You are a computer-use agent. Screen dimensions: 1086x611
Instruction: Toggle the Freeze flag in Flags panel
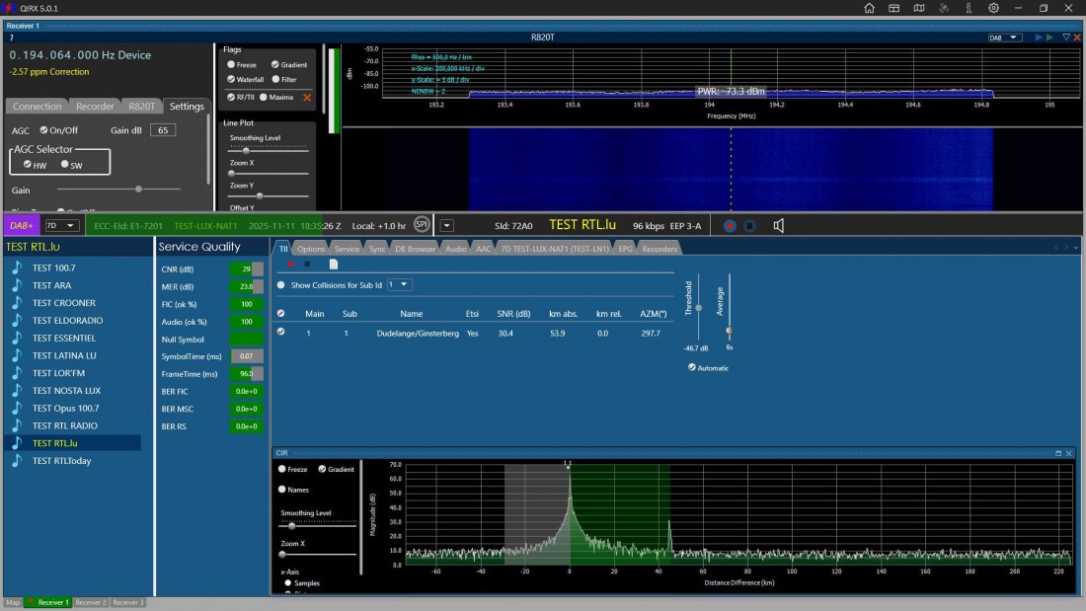[231, 64]
